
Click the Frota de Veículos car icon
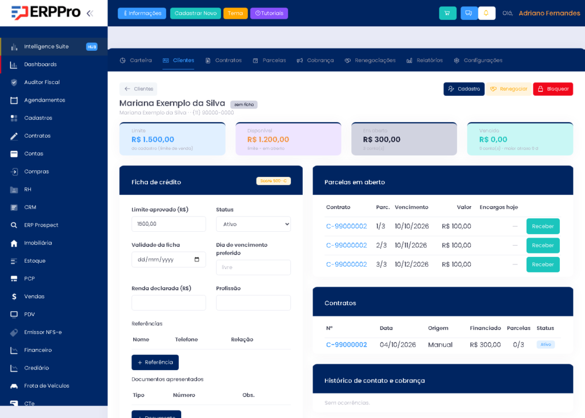[14, 386]
